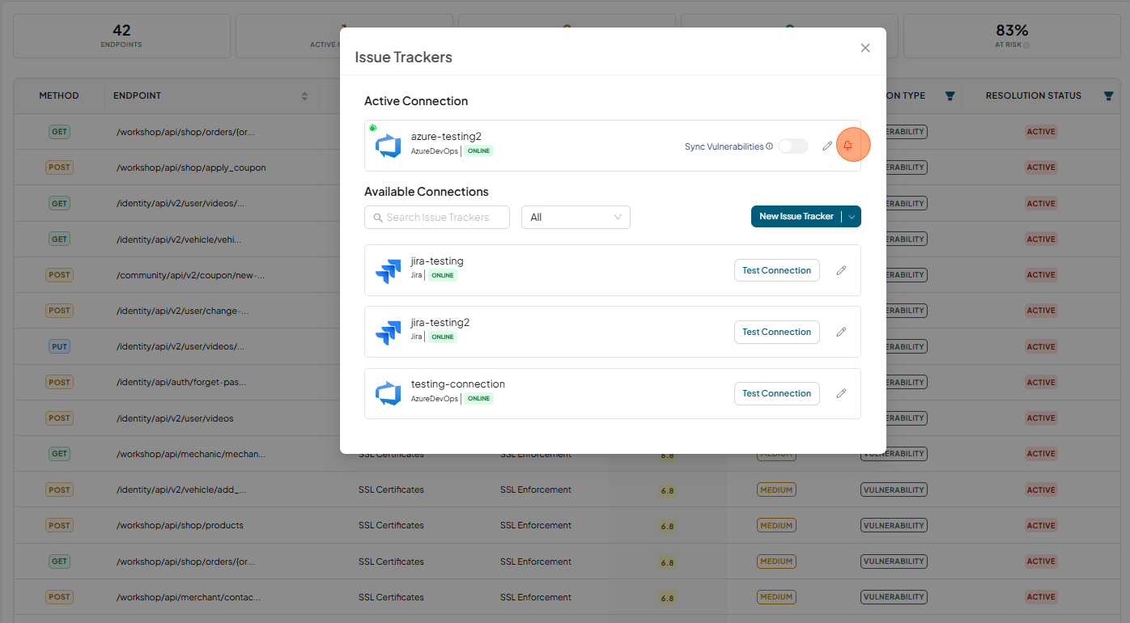Click the Azure DevOps logo of azure-testing2

coord(389,146)
